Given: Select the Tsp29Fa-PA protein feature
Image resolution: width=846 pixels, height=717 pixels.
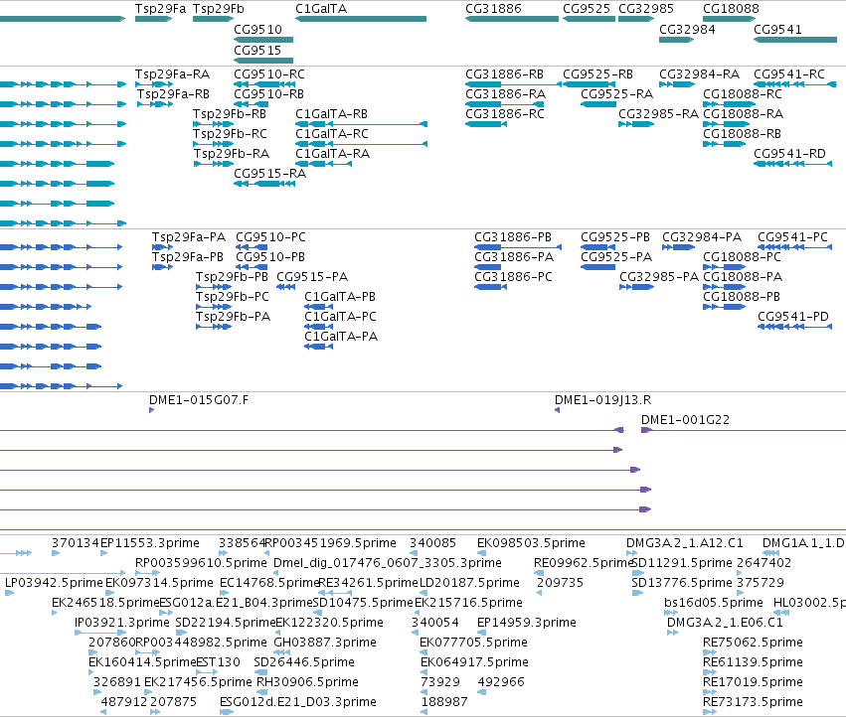Looking at the screenshot, I should click(x=162, y=247).
